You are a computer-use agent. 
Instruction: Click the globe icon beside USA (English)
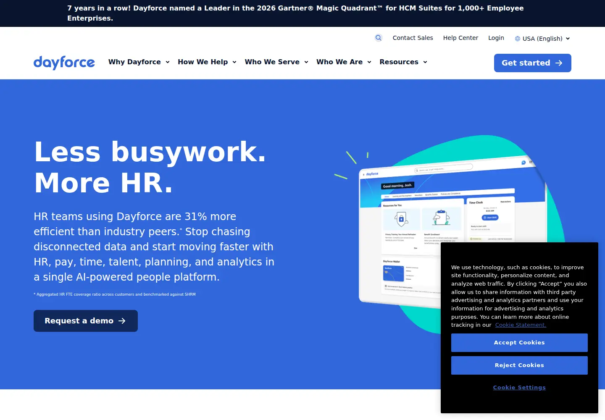pyautogui.click(x=518, y=39)
